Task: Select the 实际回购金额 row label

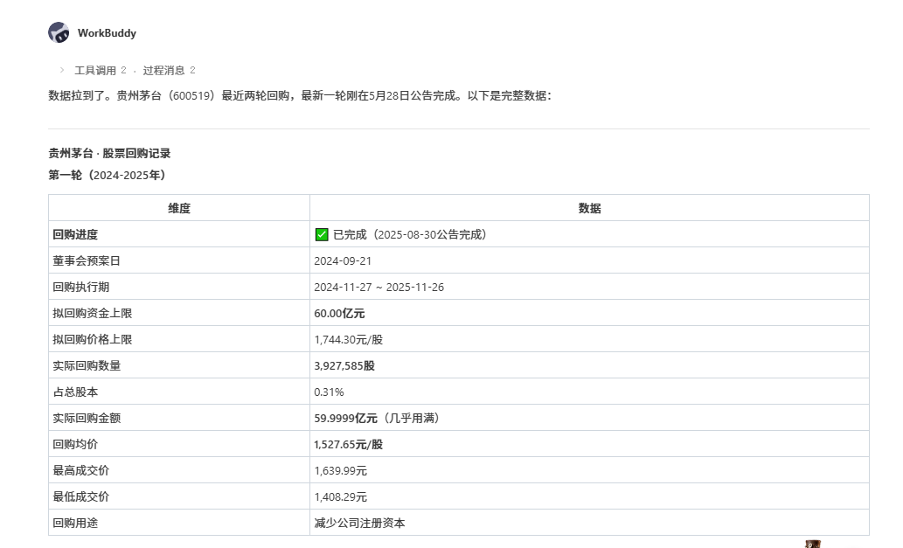Action: pyautogui.click(x=87, y=418)
